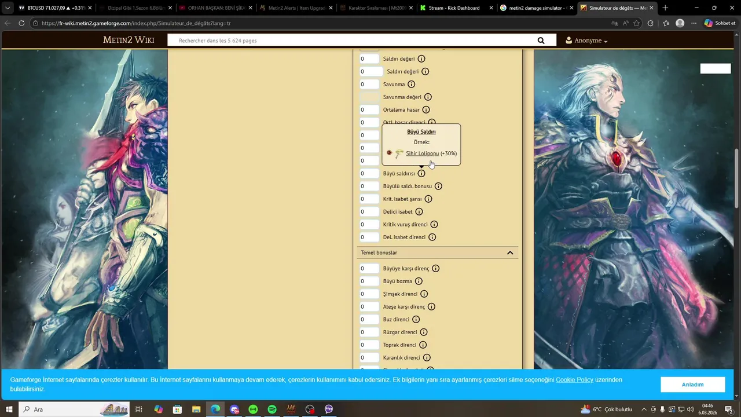Click info icon next to Rüzgar direnci
Viewport: 741px width, 417px height.
tap(424, 332)
